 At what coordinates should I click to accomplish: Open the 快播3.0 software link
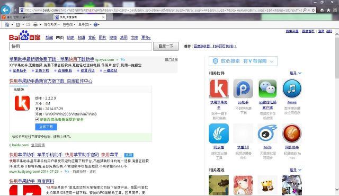coord(243,147)
